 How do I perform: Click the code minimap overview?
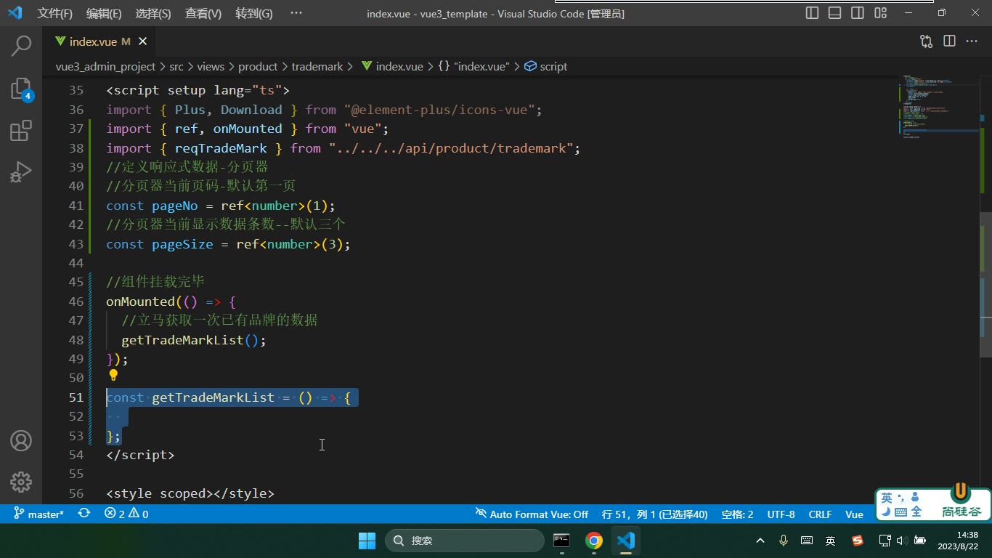click(938, 105)
